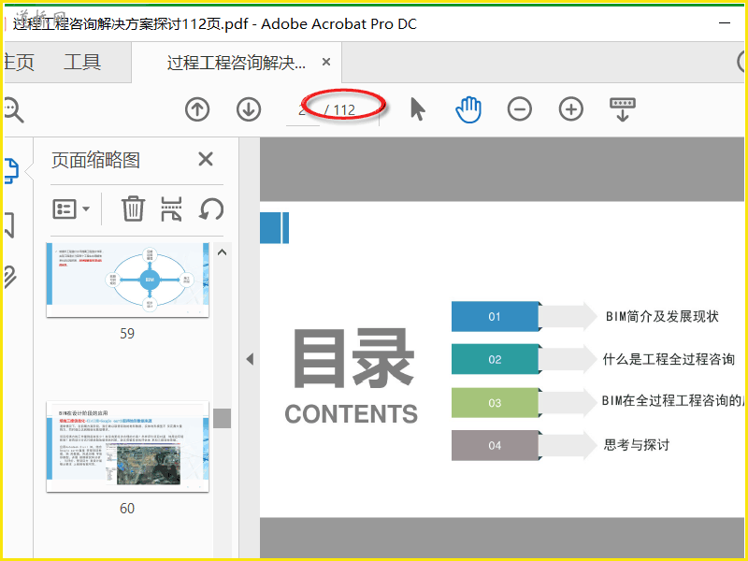The height and width of the screenshot is (561, 748).
Task: Click the previous page up-arrow icon
Action: click(x=197, y=109)
